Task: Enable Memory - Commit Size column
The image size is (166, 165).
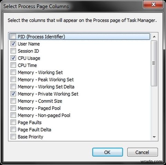Action: pyautogui.click(x=13, y=101)
